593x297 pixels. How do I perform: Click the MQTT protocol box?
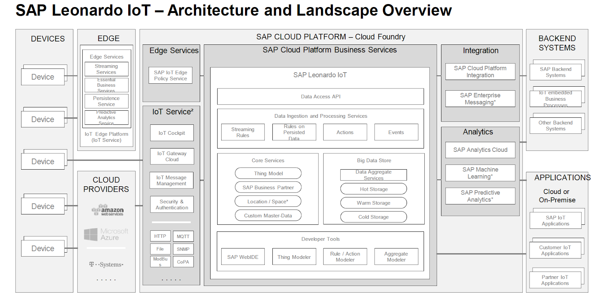(183, 236)
